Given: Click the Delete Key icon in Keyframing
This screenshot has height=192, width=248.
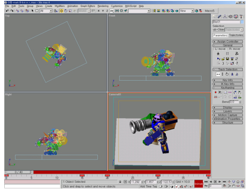Looking at the screenshot, I should click(x=220, y=92).
